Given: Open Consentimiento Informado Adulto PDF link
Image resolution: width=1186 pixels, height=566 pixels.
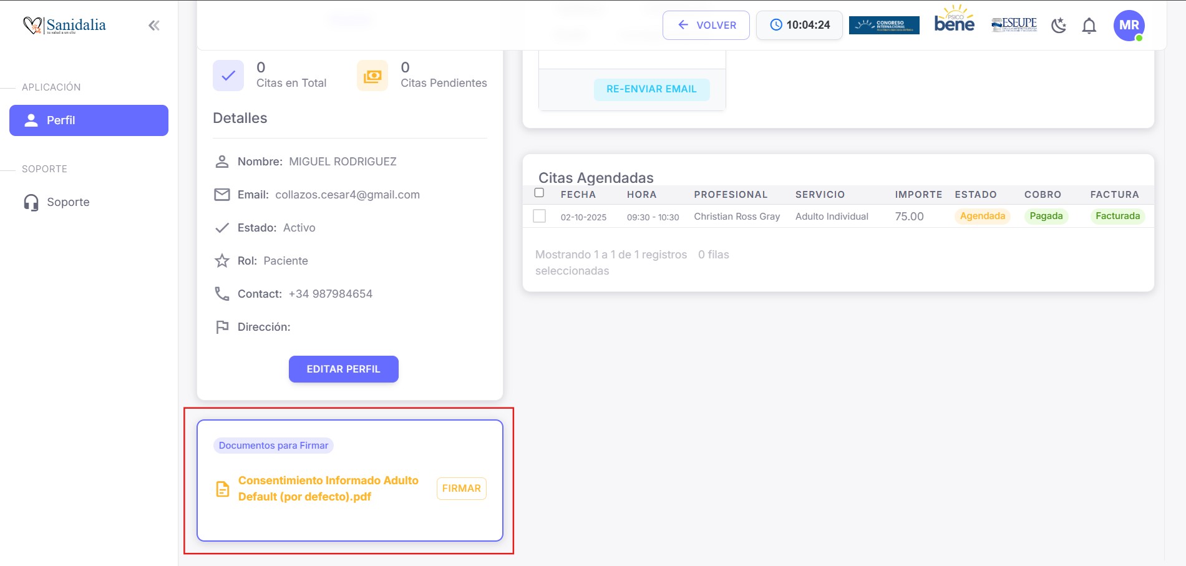Looking at the screenshot, I should coord(328,489).
